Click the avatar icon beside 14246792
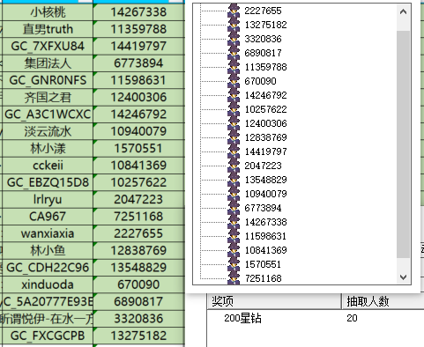Image resolution: width=424 pixels, height=347 pixels. coord(234,95)
